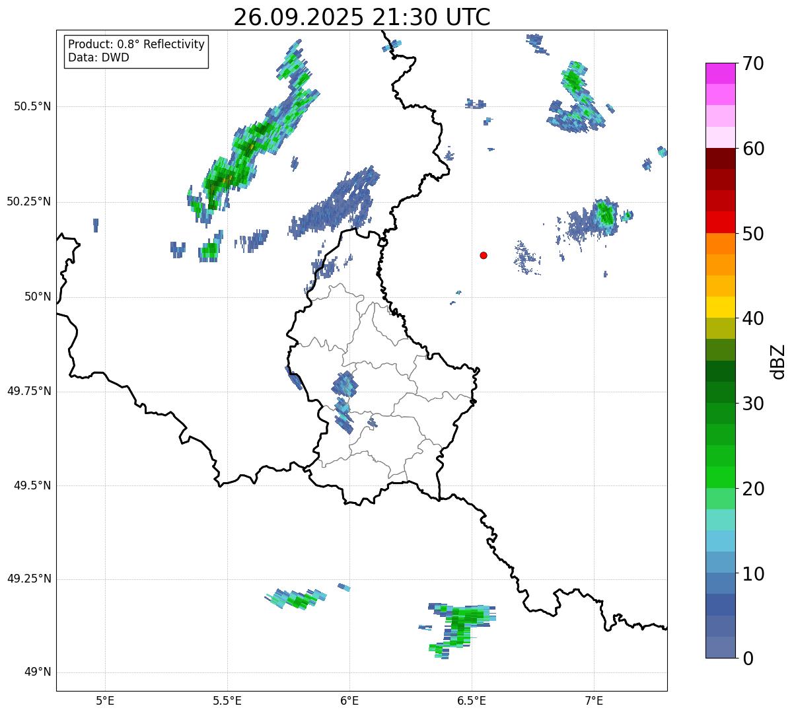Click the 6.5°E longitude label
Screen dimensions: 794x714
click(472, 700)
